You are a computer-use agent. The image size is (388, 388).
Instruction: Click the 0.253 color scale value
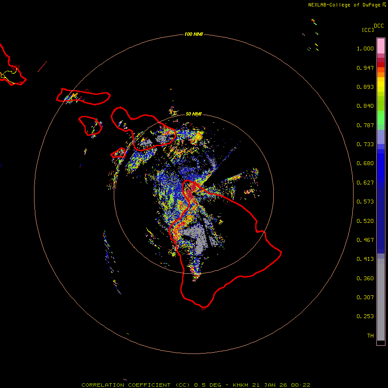click(365, 316)
